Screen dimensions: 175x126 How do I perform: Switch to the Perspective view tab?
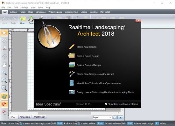coord(25,117)
